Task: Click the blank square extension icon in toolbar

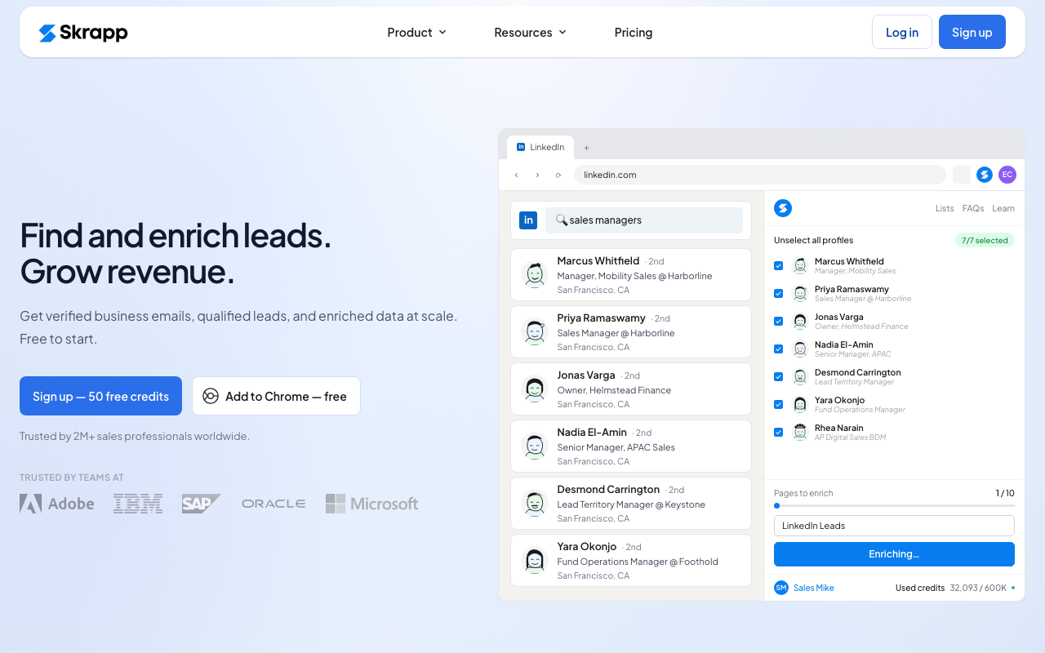Action: [x=962, y=175]
